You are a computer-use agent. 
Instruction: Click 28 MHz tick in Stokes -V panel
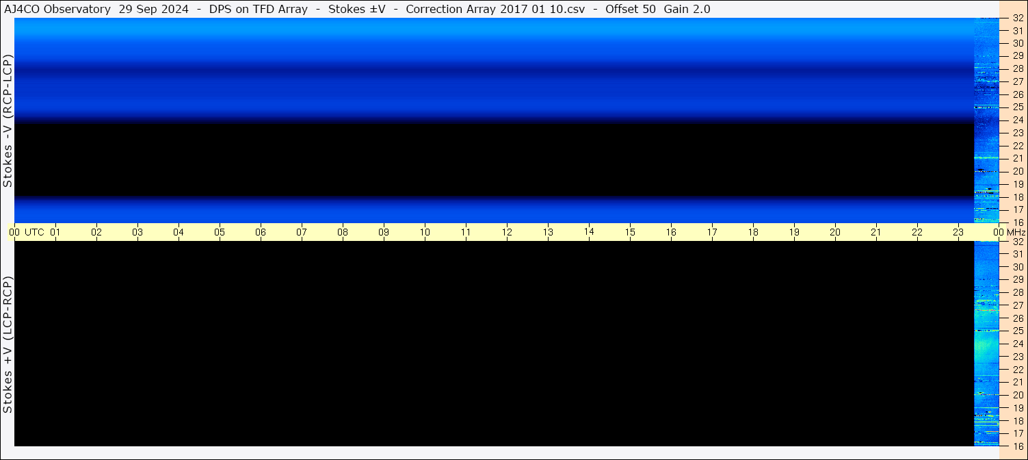[x=1018, y=68]
